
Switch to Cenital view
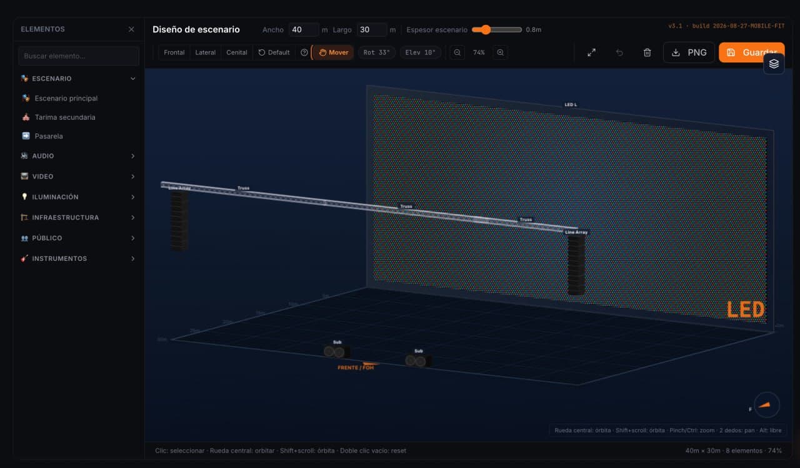point(237,52)
